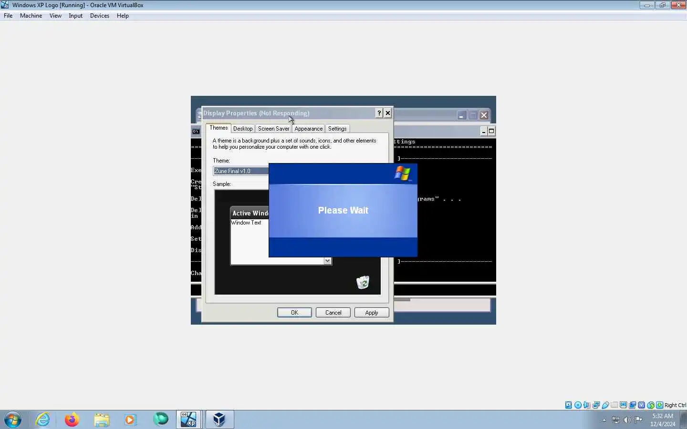Open the VirtualBox File menu
The width and height of the screenshot is (687, 429).
click(8, 16)
